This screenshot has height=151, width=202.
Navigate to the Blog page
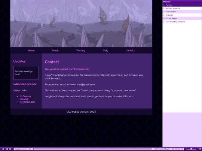click(x=105, y=50)
